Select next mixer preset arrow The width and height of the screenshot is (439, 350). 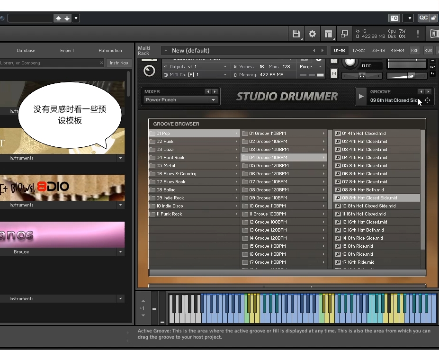coord(215,91)
